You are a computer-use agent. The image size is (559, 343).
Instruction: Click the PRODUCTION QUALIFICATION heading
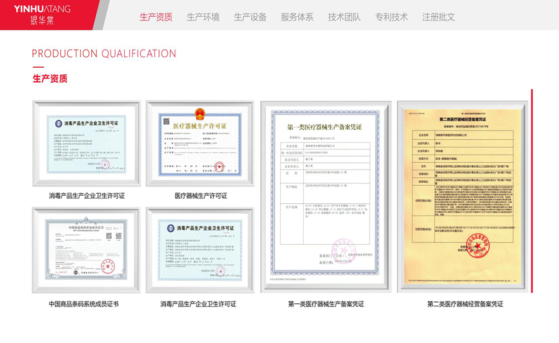point(104,53)
